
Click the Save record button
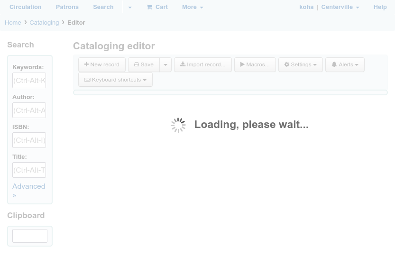pyautogui.click(x=144, y=64)
